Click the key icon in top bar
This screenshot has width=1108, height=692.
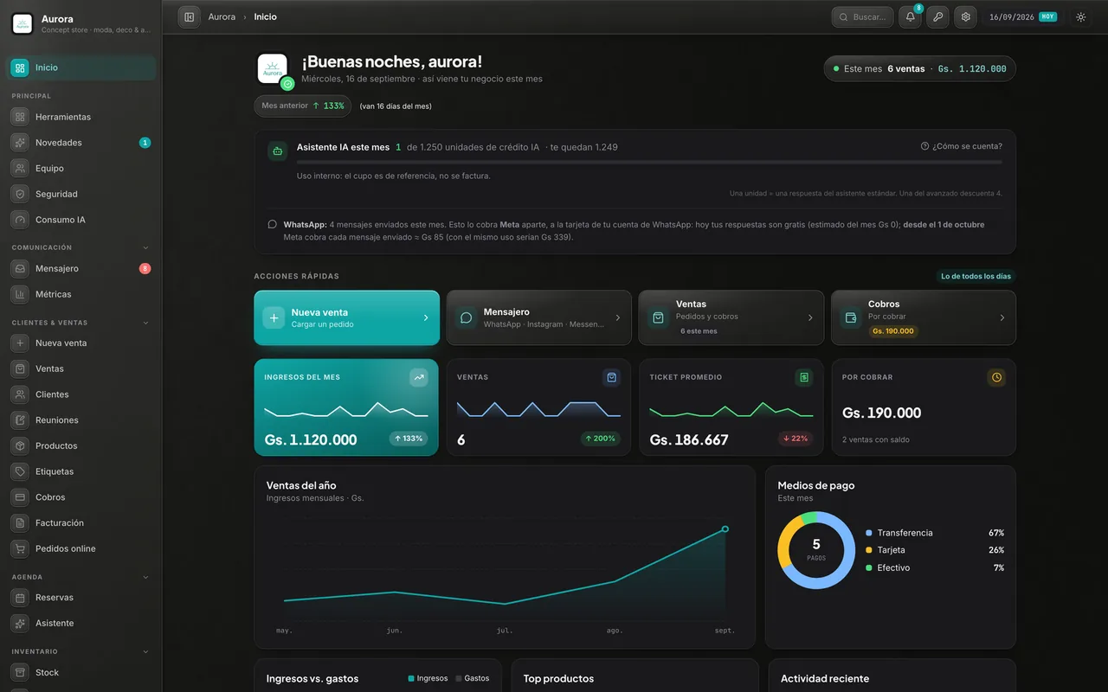coord(937,17)
